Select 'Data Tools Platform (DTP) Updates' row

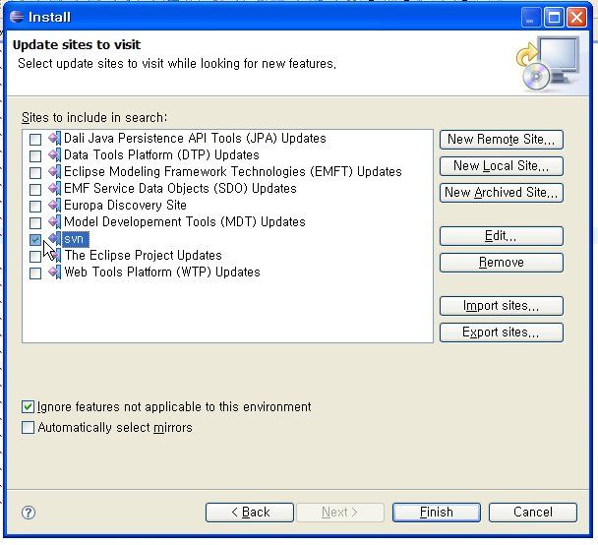[161, 154]
